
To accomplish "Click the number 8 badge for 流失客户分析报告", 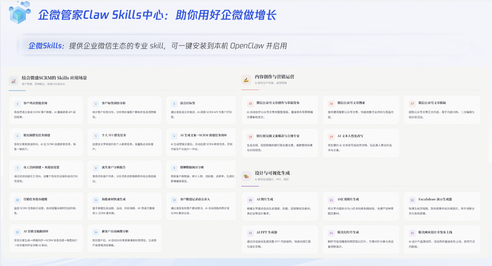I will (95, 168).
